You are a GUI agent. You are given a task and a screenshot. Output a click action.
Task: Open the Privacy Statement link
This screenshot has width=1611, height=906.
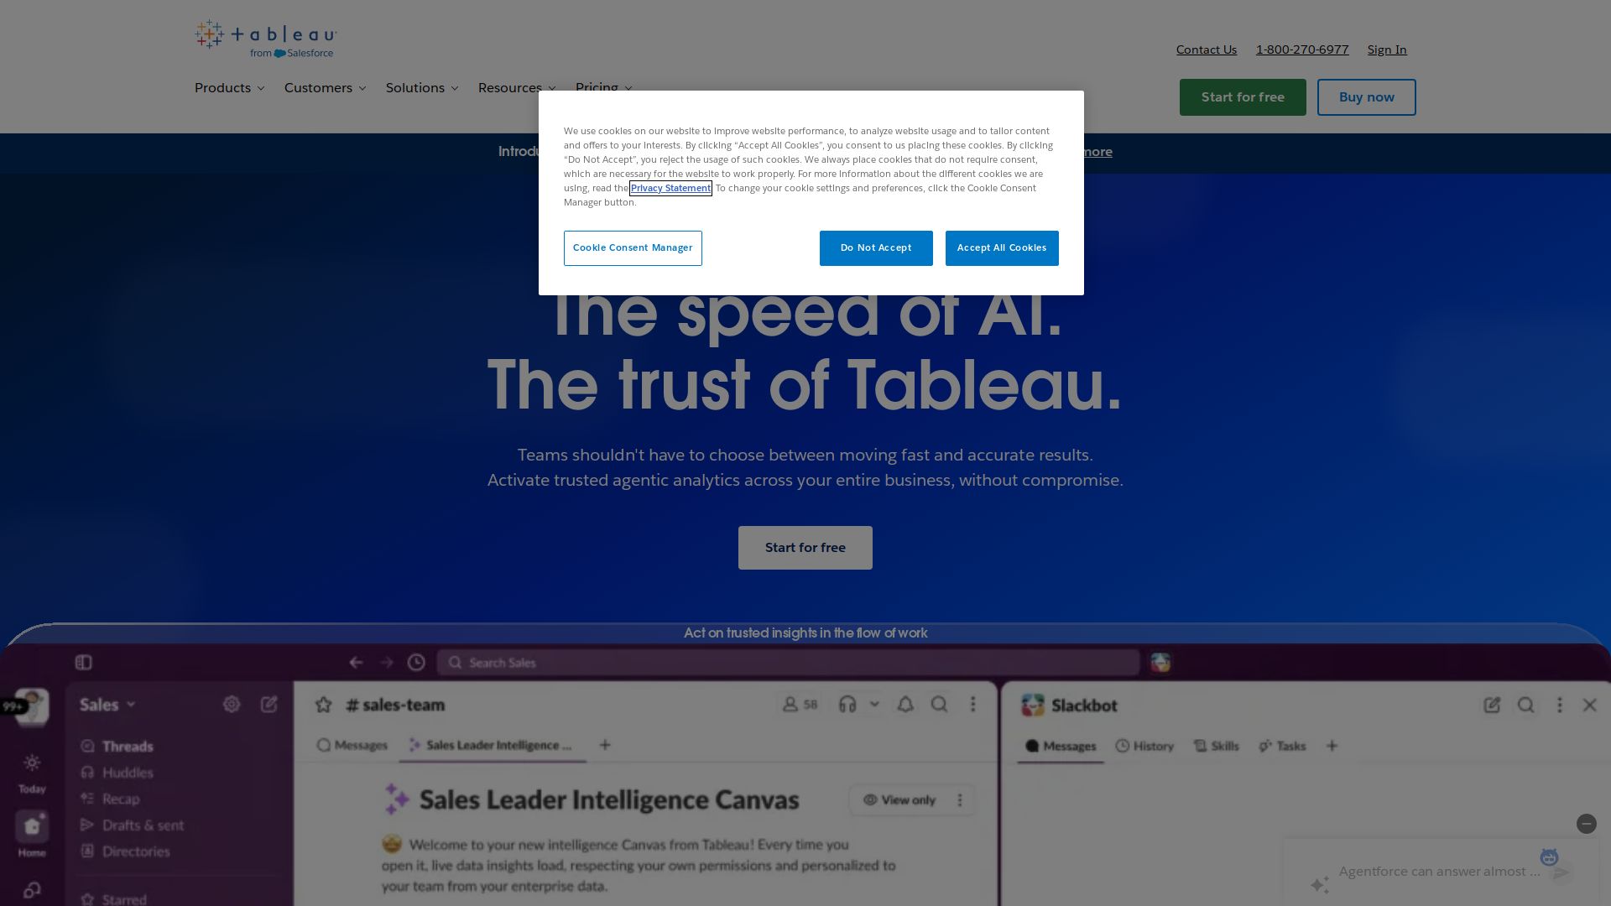tap(670, 188)
